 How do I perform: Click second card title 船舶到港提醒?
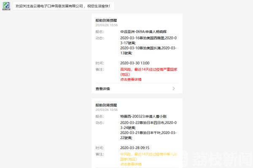[106, 105]
